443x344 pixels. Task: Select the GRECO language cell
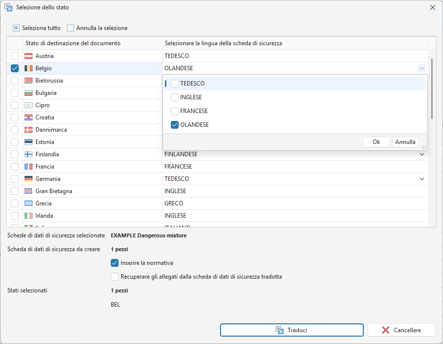[x=295, y=203]
